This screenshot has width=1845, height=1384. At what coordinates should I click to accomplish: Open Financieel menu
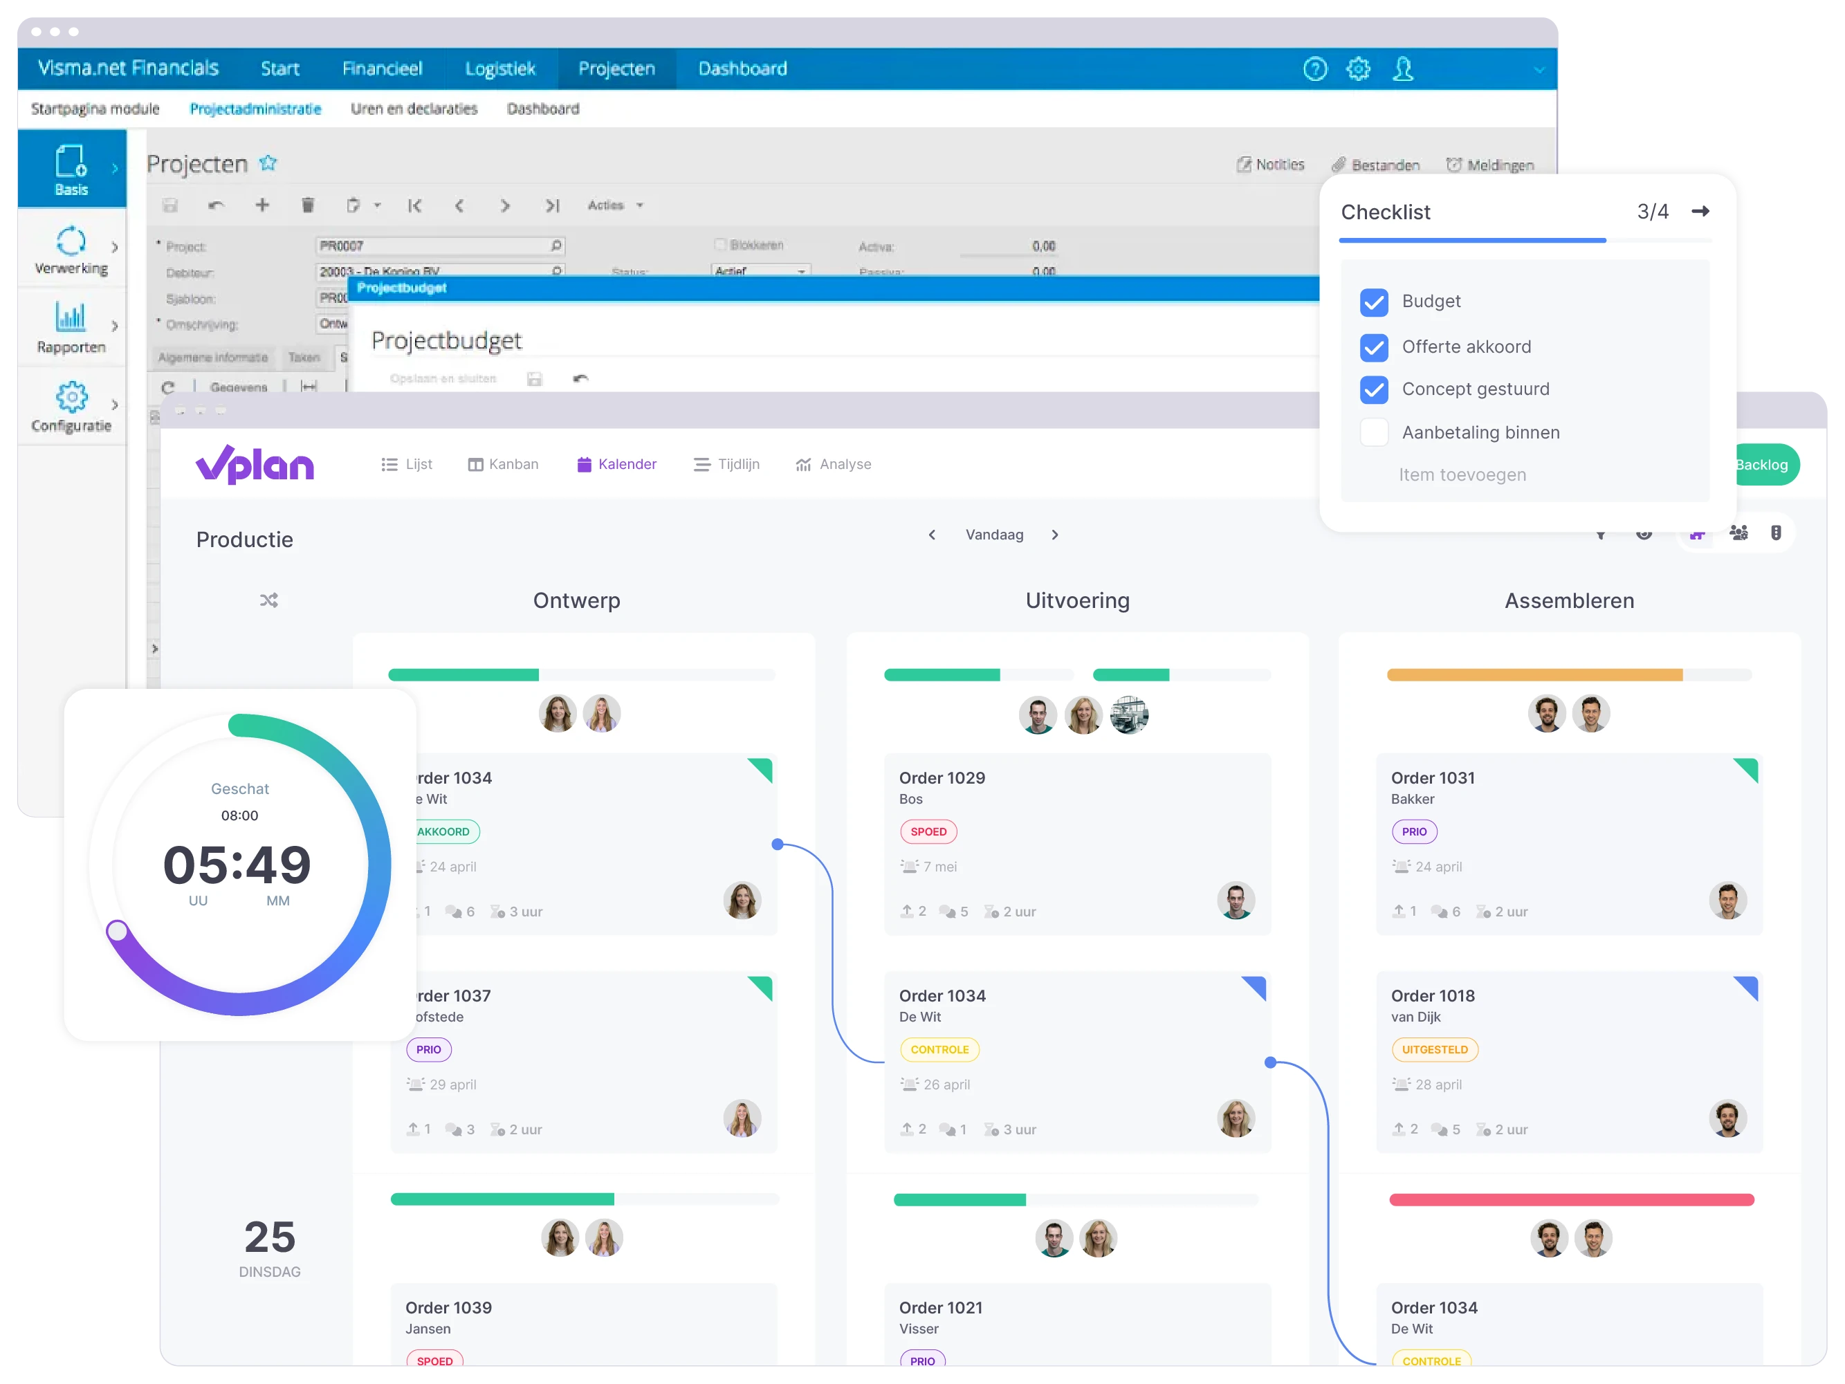click(382, 68)
